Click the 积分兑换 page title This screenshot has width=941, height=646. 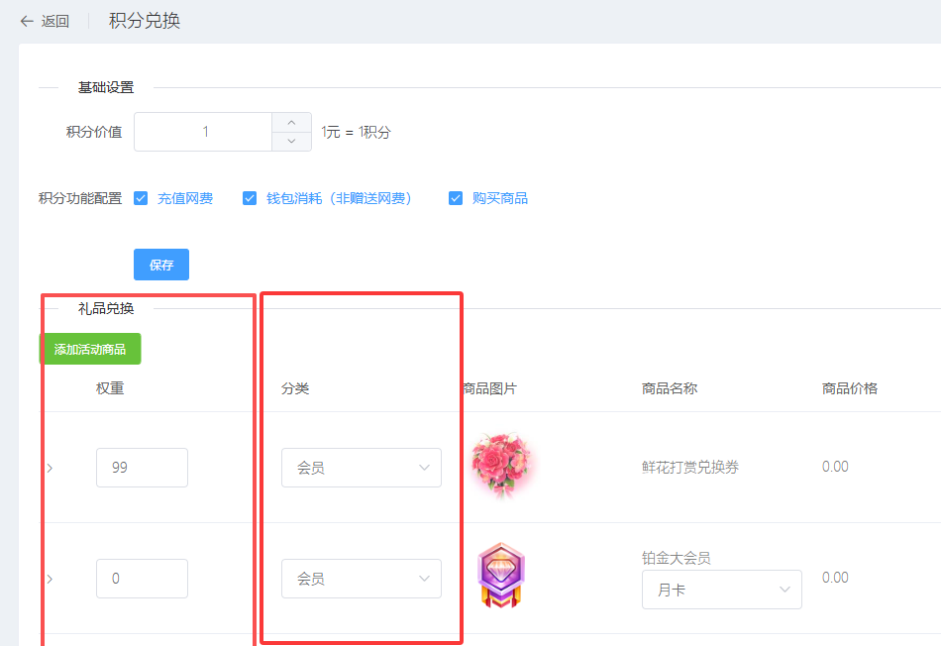(145, 21)
